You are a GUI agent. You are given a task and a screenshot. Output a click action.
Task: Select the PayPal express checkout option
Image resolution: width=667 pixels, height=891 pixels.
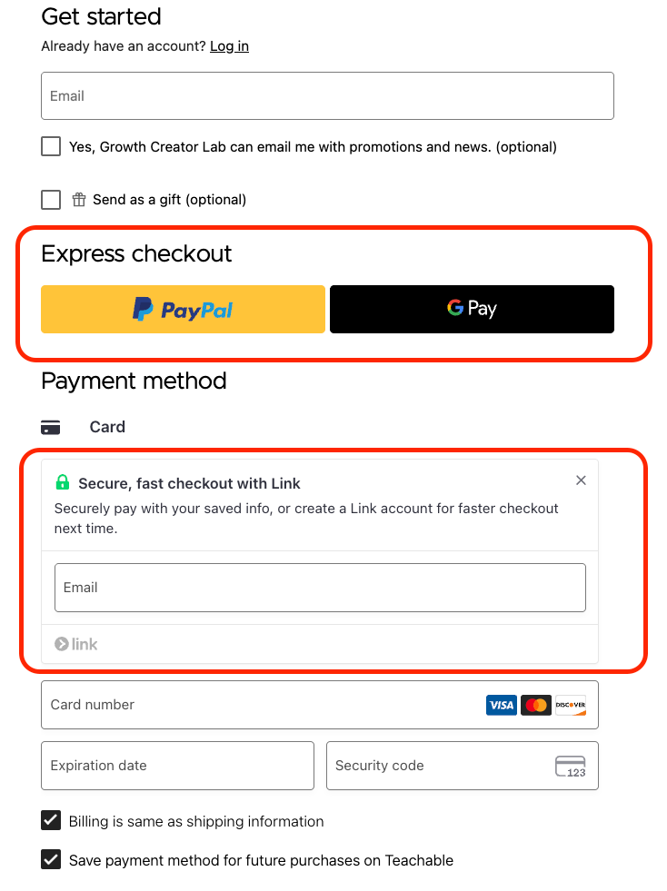tap(183, 309)
